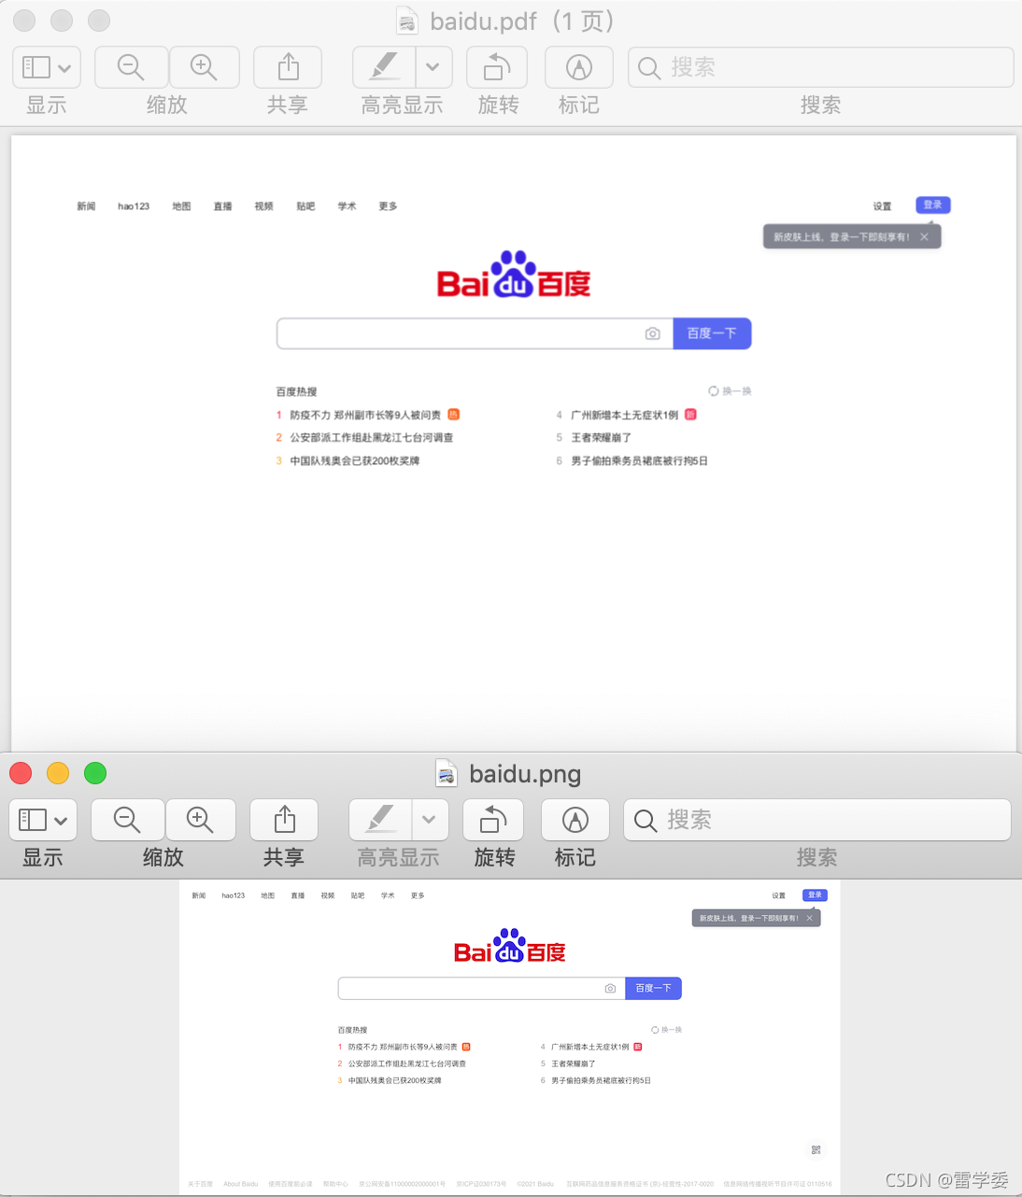Click the sidebar view icon in baidu.png window
Image resolution: width=1022 pixels, height=1197 pixels.
(35, 820)
